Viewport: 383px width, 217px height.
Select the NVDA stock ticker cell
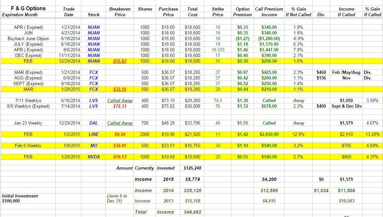coord(94,157)
